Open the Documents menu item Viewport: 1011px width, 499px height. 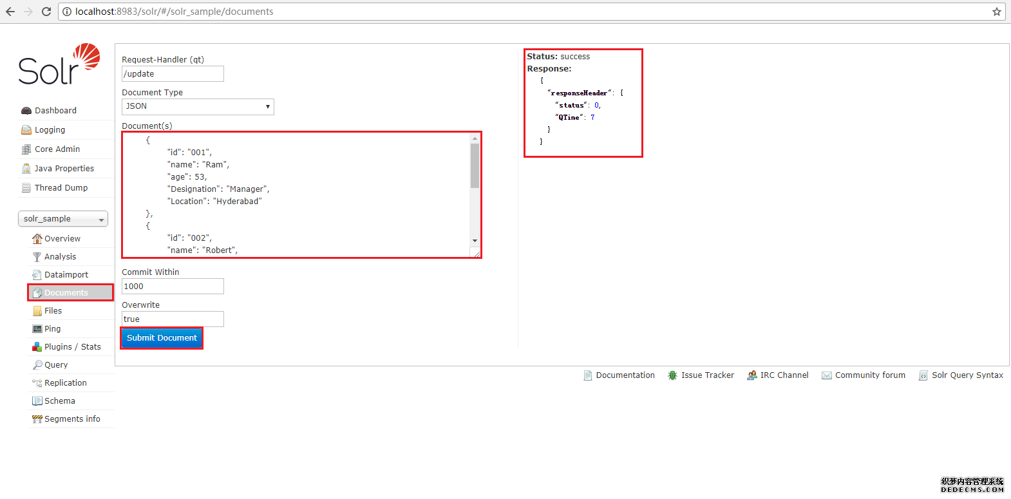66,293
